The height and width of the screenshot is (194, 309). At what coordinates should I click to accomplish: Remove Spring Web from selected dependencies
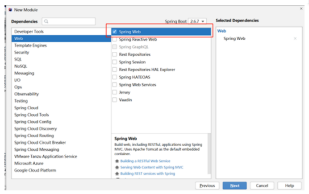pyautogui.click(x=295, y=38)
